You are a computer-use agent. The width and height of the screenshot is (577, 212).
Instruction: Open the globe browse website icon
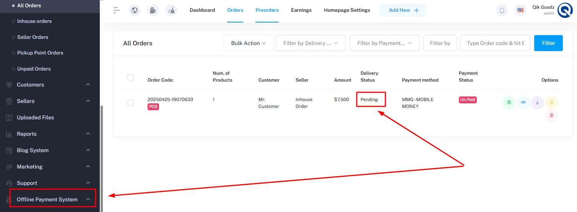(135, 10)
